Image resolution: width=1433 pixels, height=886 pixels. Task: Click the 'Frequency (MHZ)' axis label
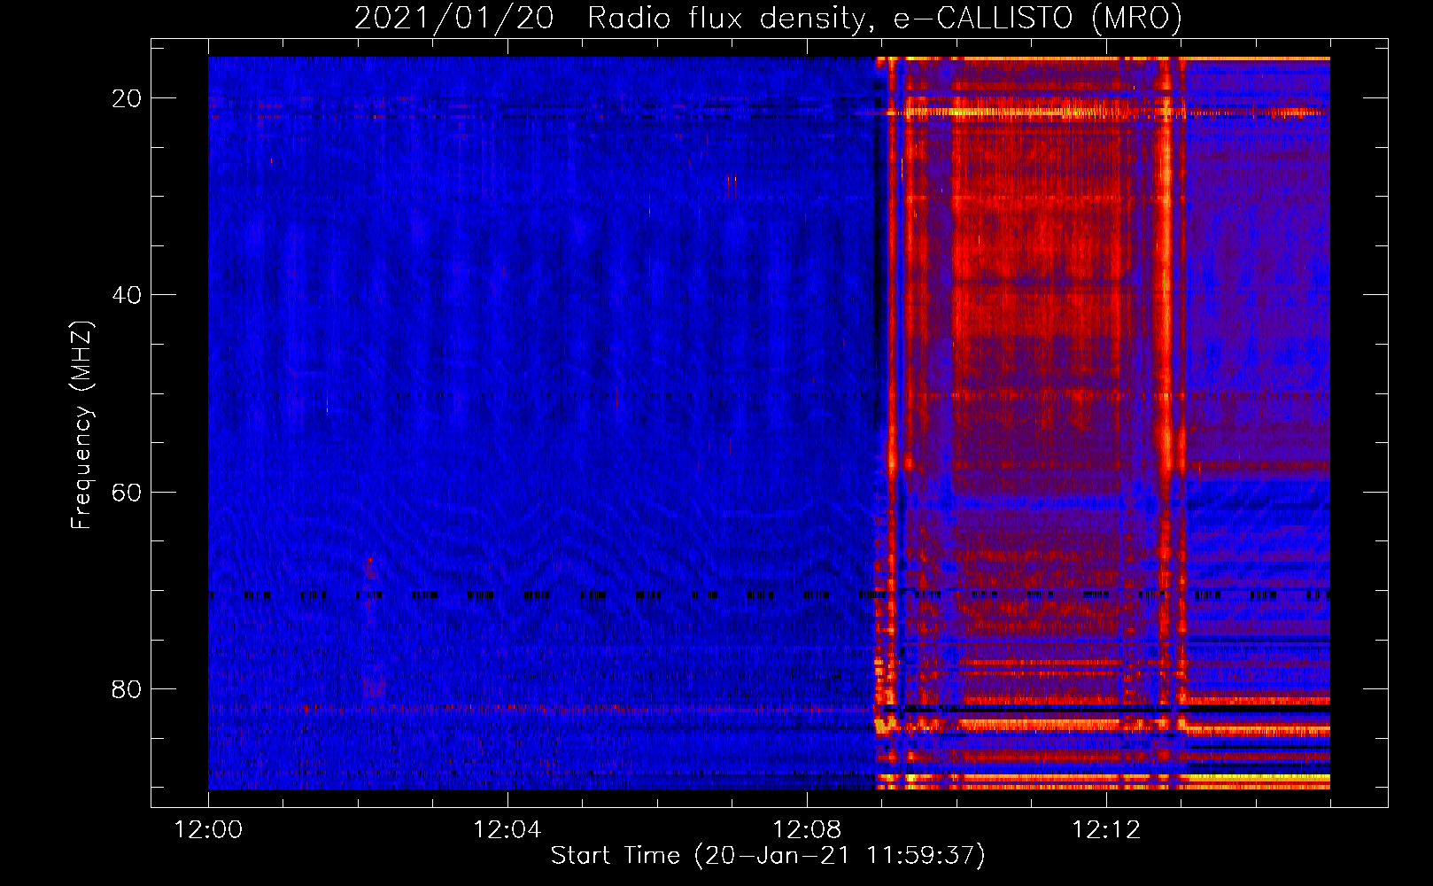[x=81, y=424]
